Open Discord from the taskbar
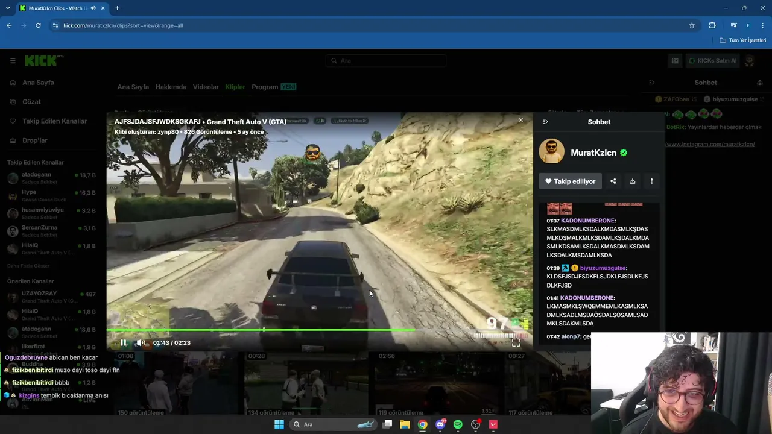This screenshot has height=434, width=772. point(440,424)
